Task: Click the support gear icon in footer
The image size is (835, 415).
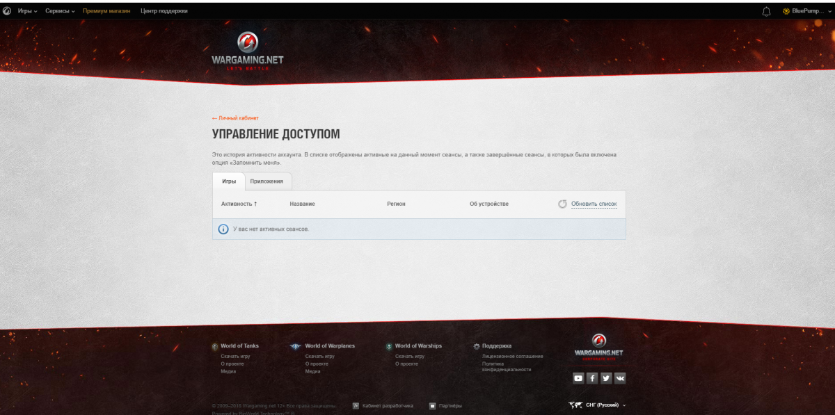Action: (x=477, y=346)
